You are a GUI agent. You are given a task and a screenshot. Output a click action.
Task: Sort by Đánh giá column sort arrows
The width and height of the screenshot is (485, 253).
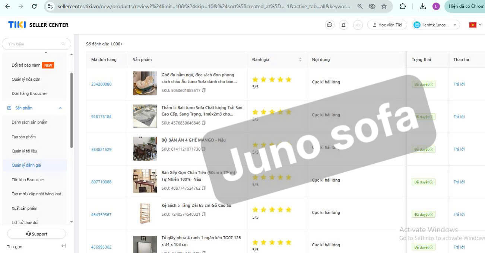[x=300, y=60]
